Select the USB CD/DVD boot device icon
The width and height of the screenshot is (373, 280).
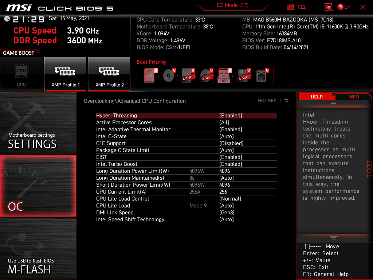point(207,75)
